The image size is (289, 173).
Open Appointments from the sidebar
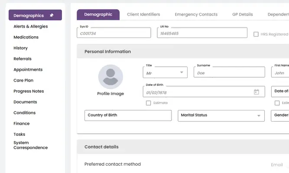(x=28, y=69)
